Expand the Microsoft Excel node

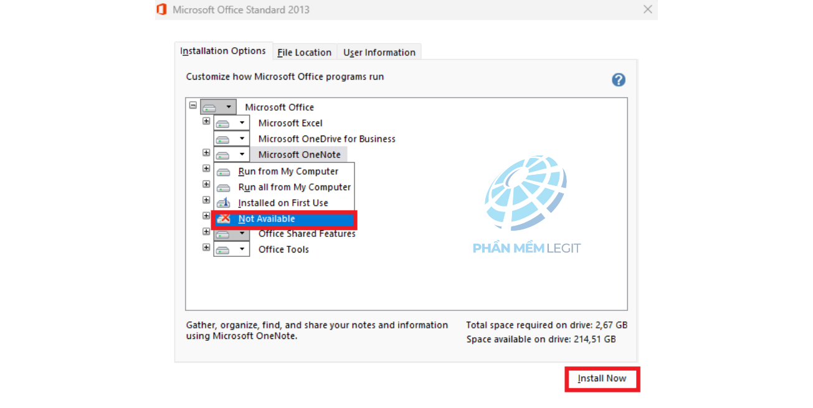(206, 121)
